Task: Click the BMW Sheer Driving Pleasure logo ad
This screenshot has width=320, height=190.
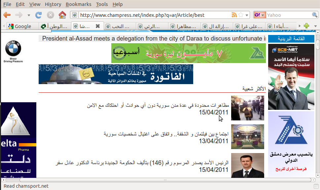Action: pyautogui.click(x=13, y=51)
